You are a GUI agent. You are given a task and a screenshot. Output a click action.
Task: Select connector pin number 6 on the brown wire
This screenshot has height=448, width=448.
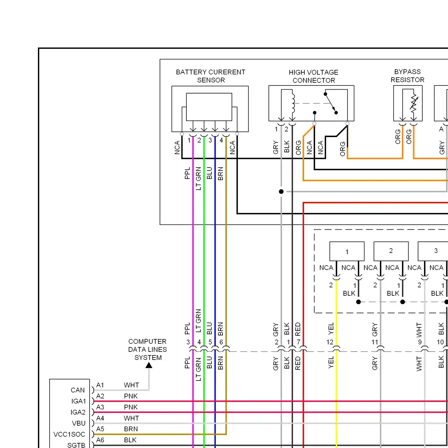(221, 342)
